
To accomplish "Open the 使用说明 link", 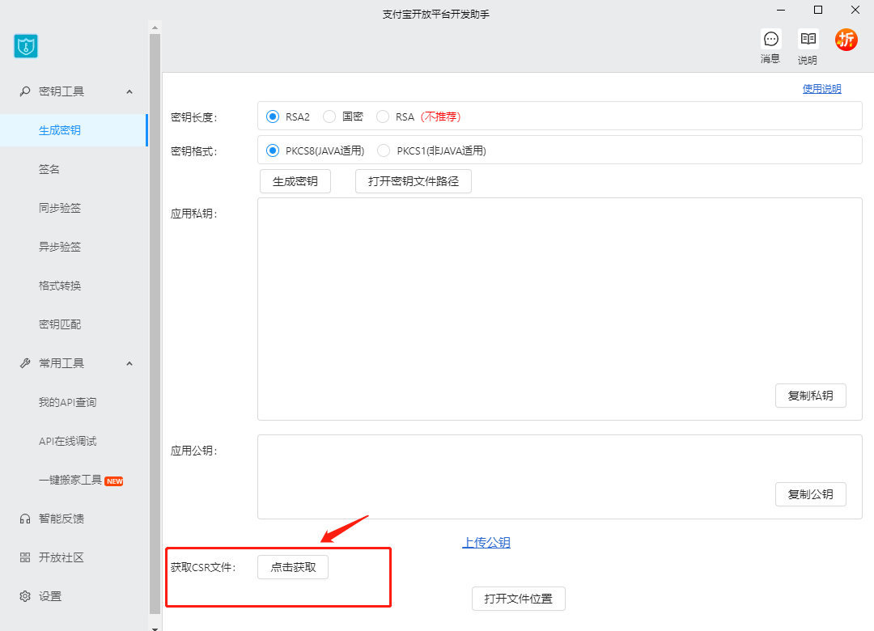I will point(821,89).
